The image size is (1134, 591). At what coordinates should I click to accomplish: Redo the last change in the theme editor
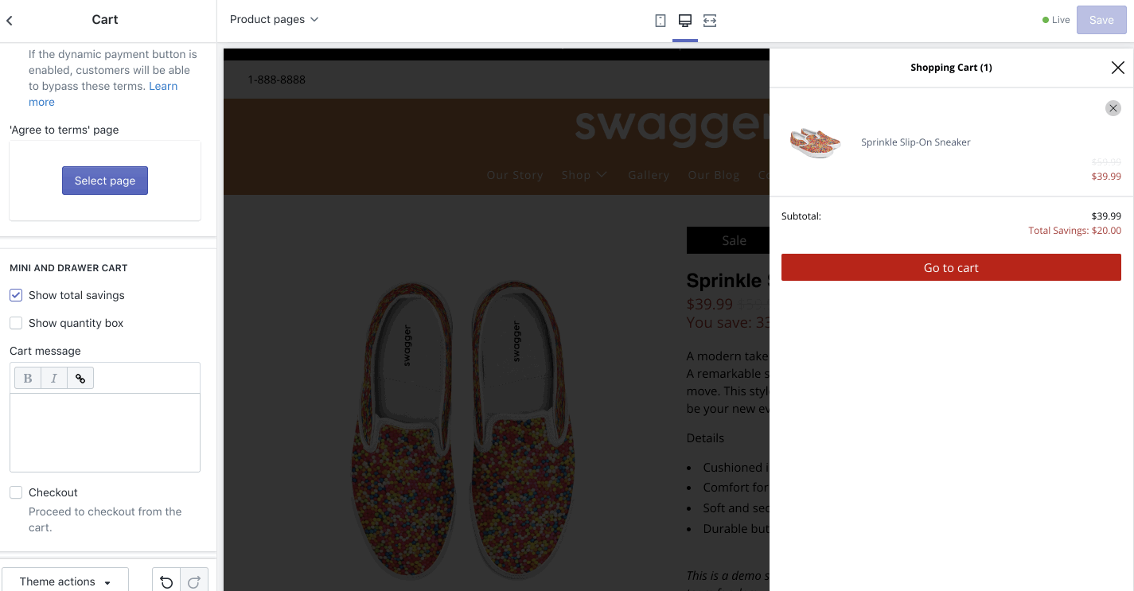[x=194, y=582]
